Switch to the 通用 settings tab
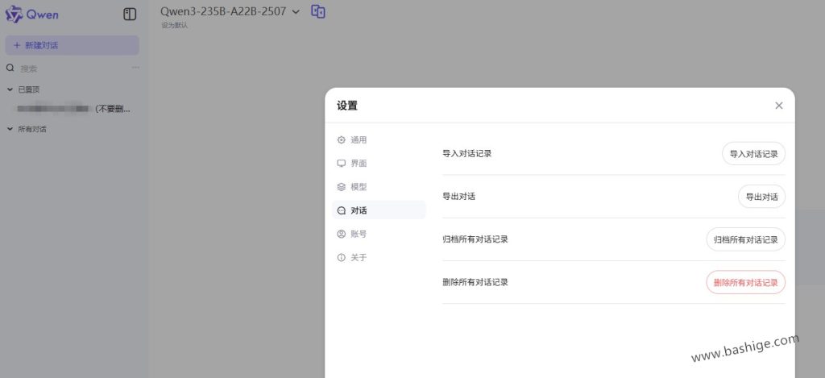 379,140
